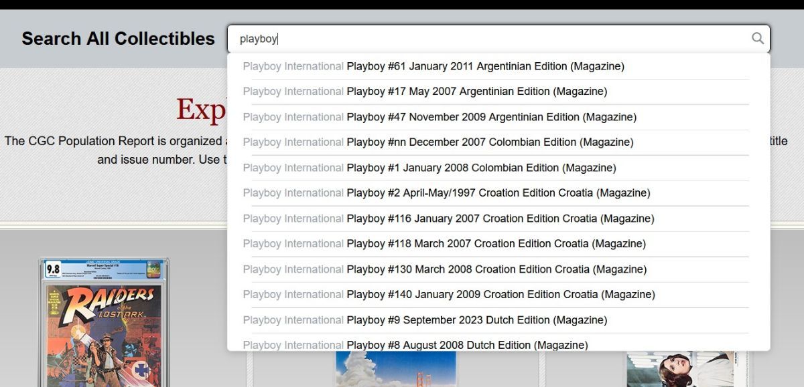Click the magnifying glass search icon
Image resolution: width=804 pixels, height=387 pixels.
[757, 39]
